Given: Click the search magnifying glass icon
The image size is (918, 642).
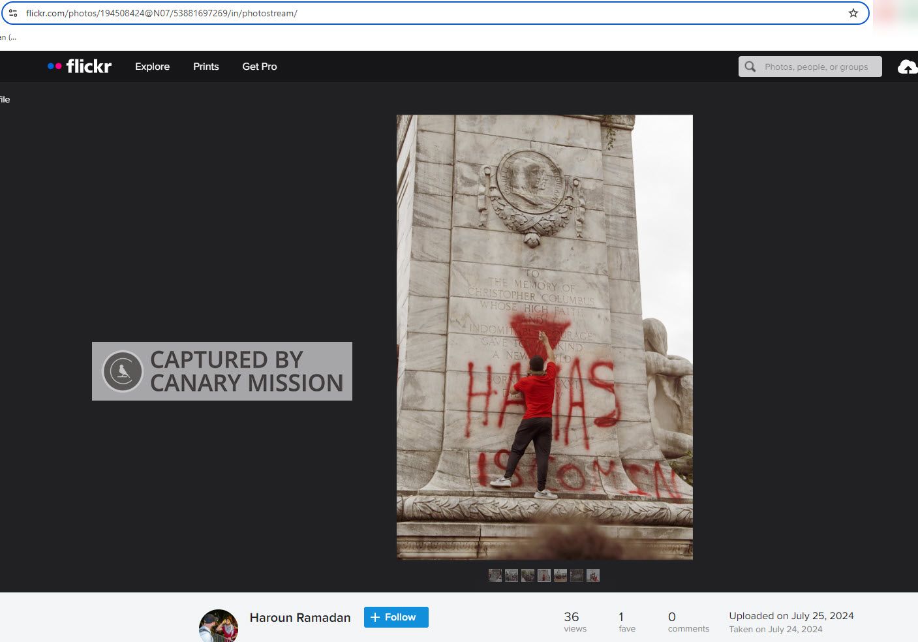Looking at the screenshot, I should [x=750, y=67].
